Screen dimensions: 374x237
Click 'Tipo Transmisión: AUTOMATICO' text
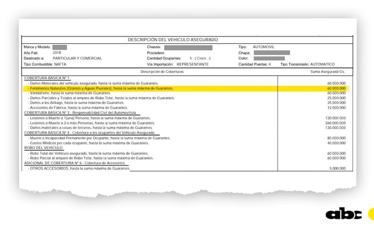[x=307, y=64]
